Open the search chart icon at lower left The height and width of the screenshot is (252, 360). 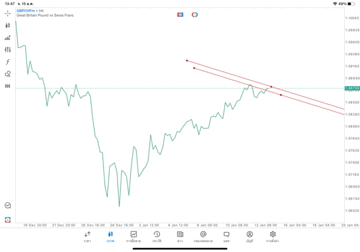coord(8,206)
